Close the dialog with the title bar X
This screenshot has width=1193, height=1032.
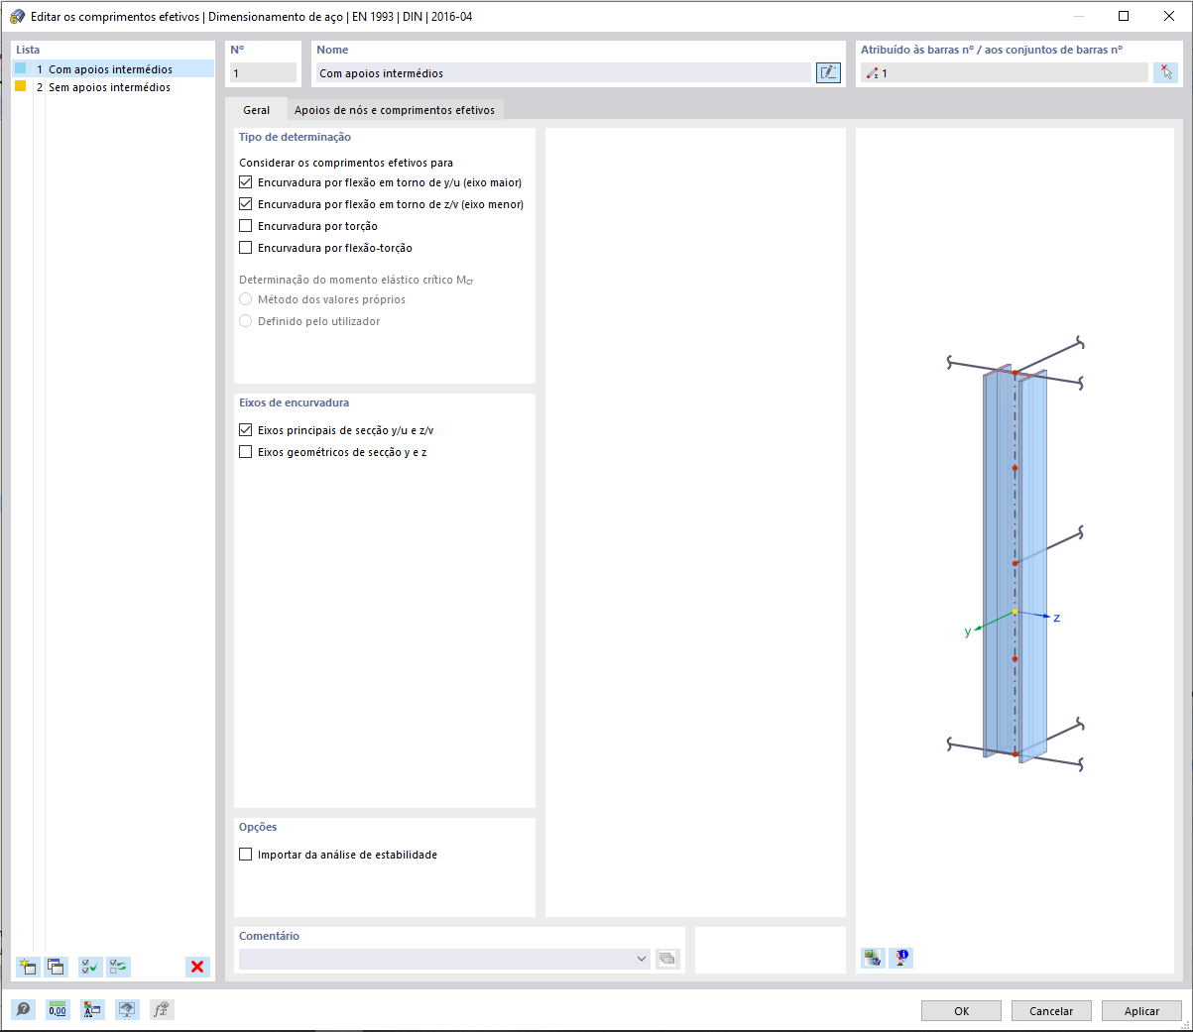(x=1169, y=16)
